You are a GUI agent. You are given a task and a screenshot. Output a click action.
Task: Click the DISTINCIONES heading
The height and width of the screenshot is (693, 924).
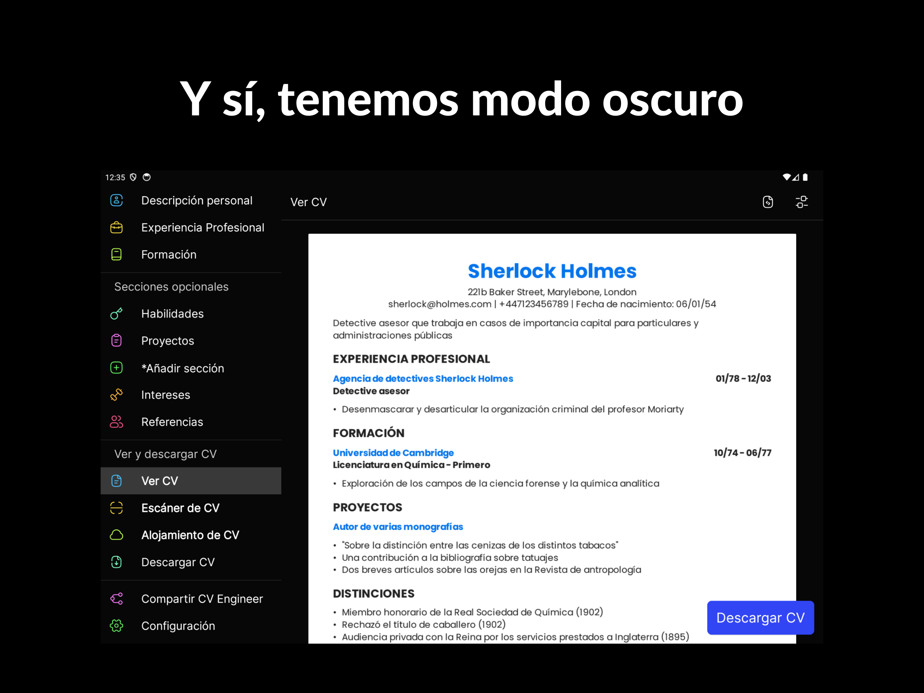[x=373, y=594]
